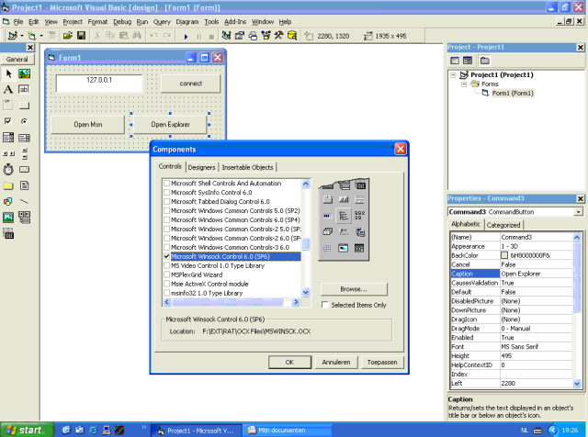Screen dimensions: 588x437
Task: Select the DirListBox folder tool
Action: click(8, 185)
